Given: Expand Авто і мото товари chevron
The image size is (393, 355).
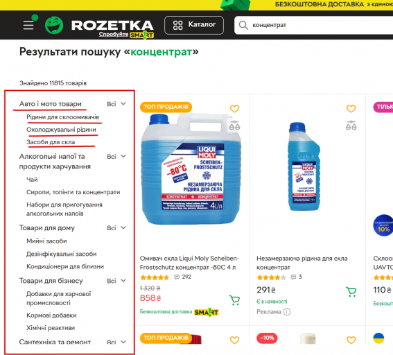Looking at the screenshot, I should click(123, 103).
